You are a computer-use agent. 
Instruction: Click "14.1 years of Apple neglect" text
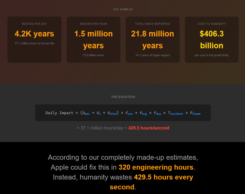[153, 55]
